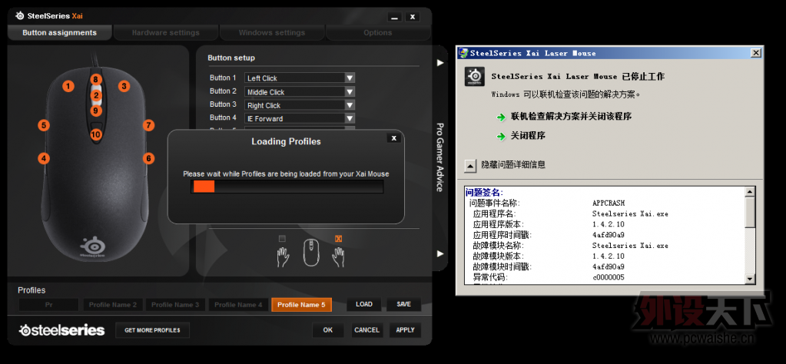
Task: Select mouse button marker 1
Action: [x=68, y=86]
